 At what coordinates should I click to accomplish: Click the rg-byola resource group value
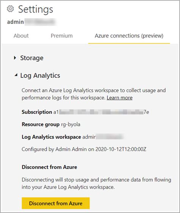tap(71, 125)
